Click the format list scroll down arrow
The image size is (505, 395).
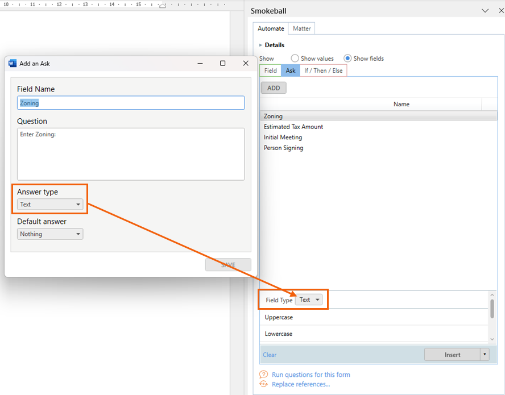coord(492,339)
